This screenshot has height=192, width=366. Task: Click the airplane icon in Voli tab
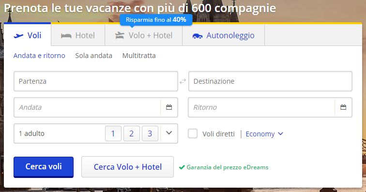pyautogui.click(x=18, y=36)
